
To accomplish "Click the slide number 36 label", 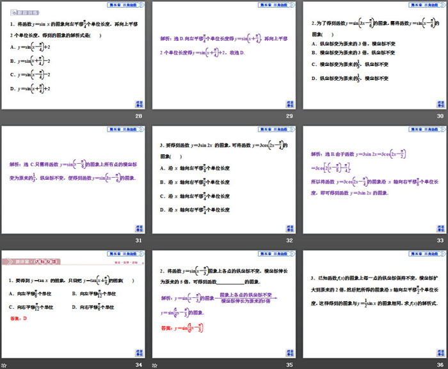I will [440, 365].
